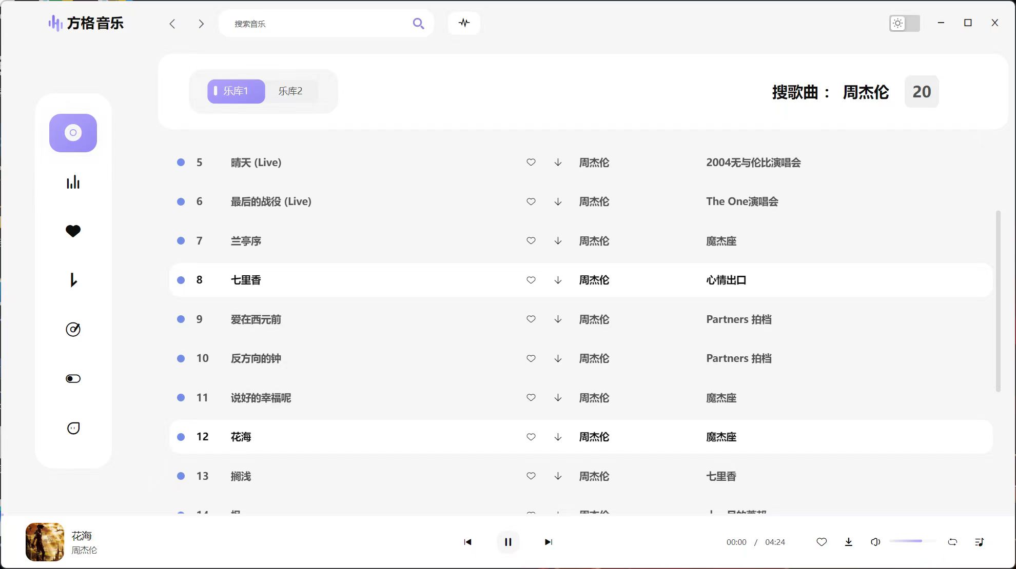The height and width of the screenshot is (569, 1016).
Task: Select the 乐库1 tab
Action: [x=236, y=91]
